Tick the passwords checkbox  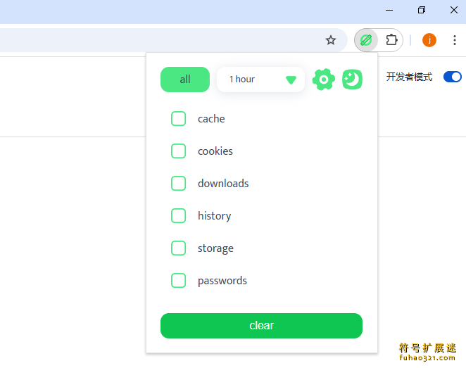(178, 280)
